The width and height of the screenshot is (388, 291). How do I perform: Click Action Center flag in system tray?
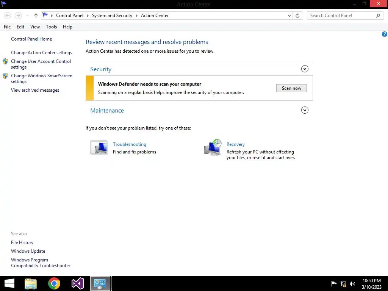[x=334, y=283]
